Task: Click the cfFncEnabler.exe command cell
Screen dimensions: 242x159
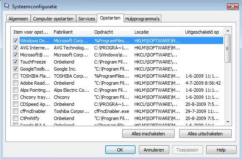Action: pyautogui.click(x=111, y=111)
